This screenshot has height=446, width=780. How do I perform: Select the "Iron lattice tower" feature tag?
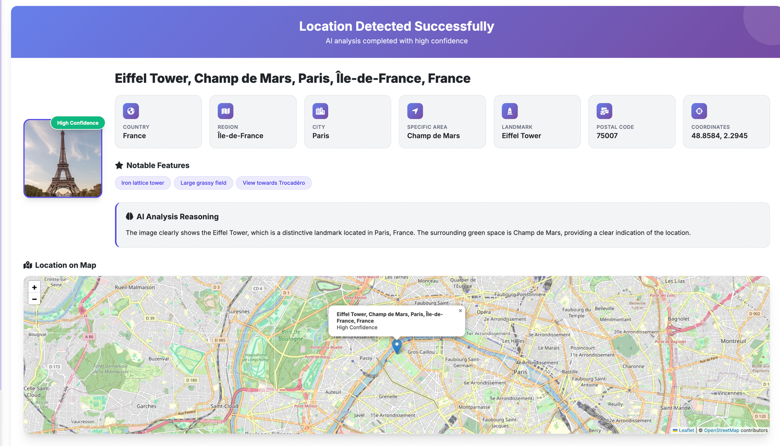(x=142, y=183)
